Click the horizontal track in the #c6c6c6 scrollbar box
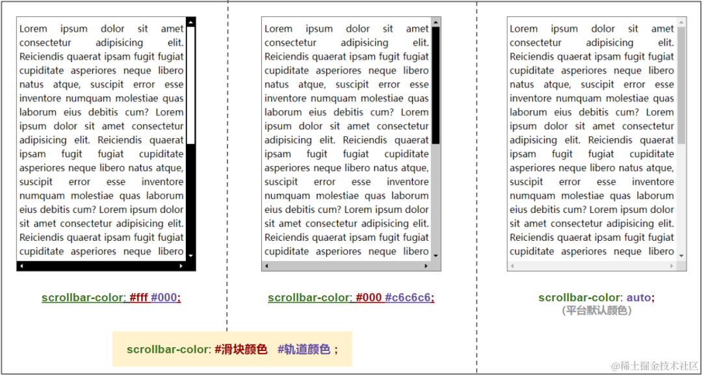Viewport: 702px width, 375px height. (346, 266)
